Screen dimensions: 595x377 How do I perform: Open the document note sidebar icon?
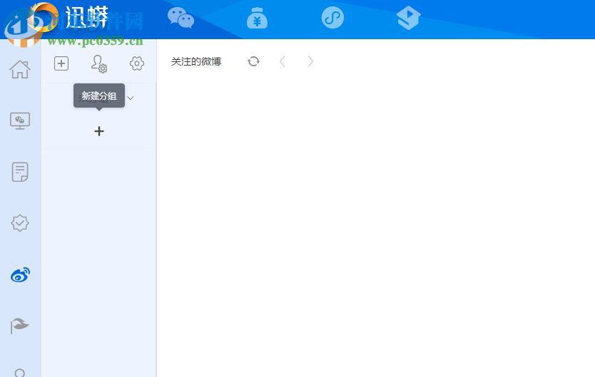20,172
